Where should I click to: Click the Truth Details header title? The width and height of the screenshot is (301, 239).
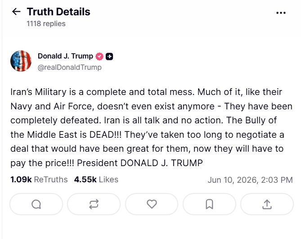[x=58, y=12]
